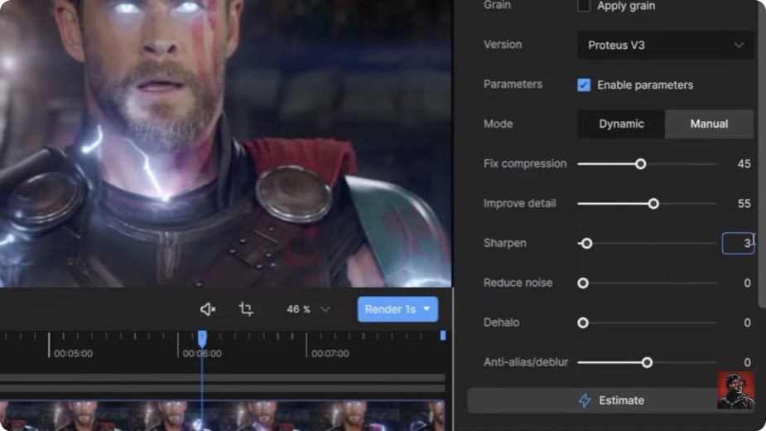Adjust the Fix compression slider handle

click(640, 164)
